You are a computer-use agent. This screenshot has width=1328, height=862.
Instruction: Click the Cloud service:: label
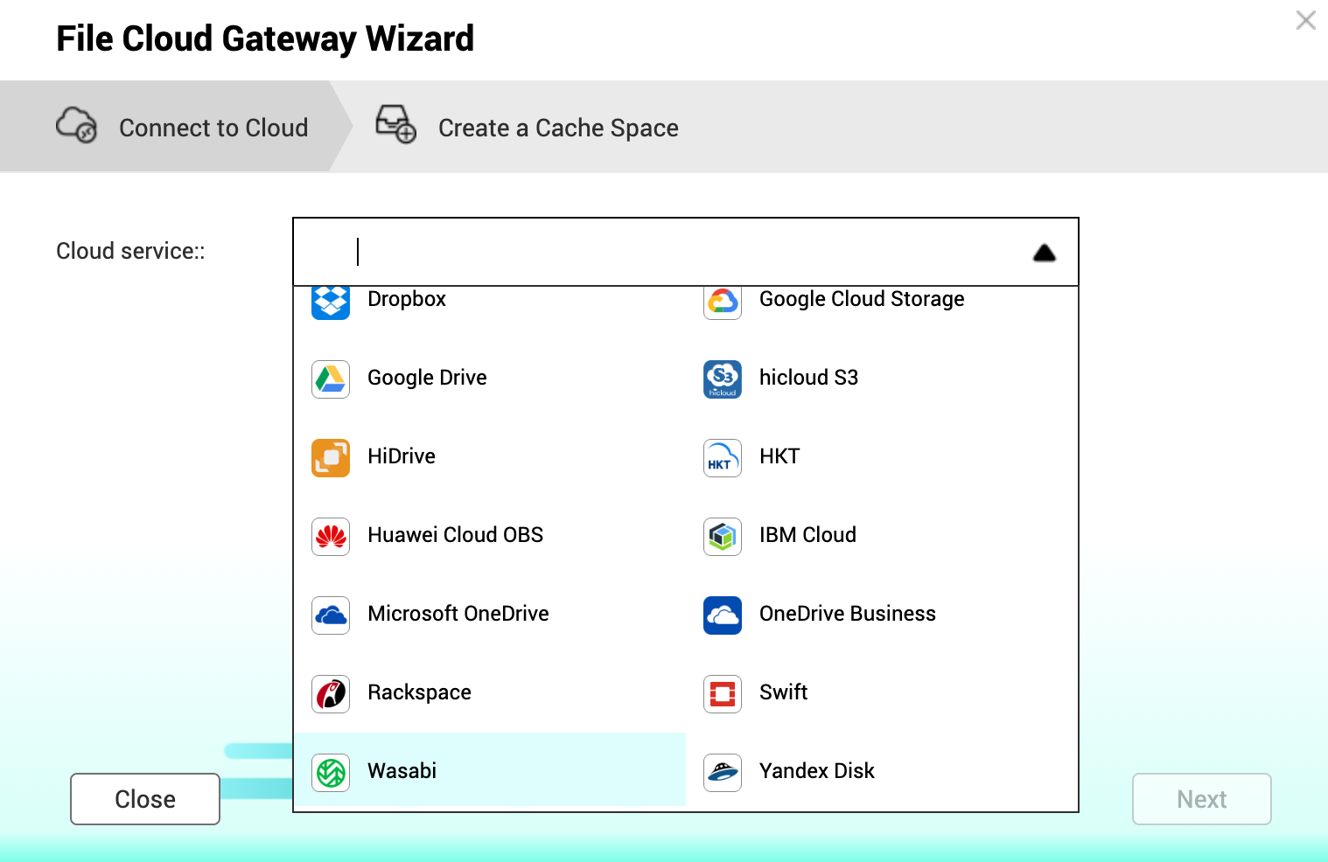click(130, 251)
